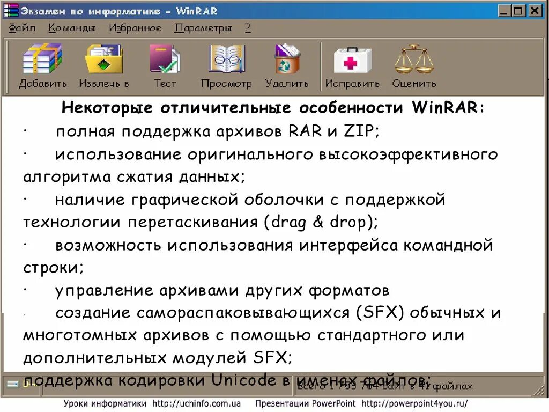
Task: Open the Файл menu
Action: click(22, 27)
